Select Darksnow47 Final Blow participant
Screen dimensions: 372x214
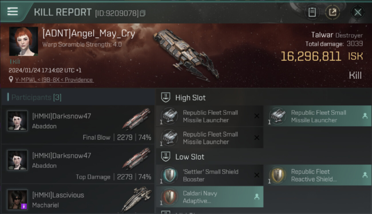tap(78, 124)
